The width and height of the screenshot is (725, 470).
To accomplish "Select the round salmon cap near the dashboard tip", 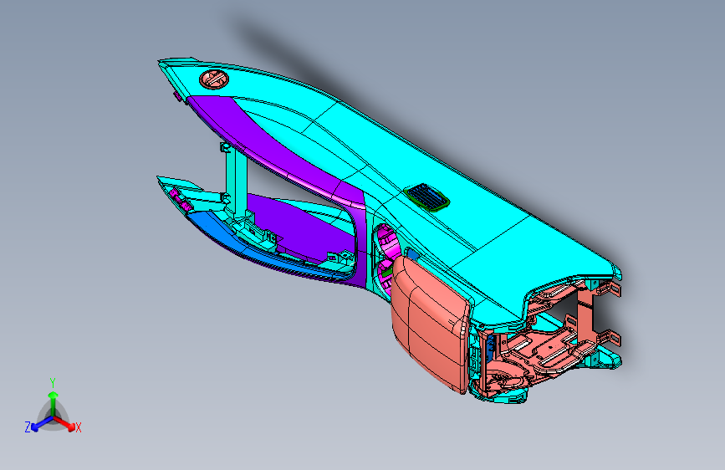I will coord(214,79).
